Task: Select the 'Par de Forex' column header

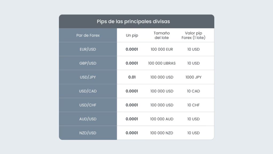Action: click(x=88, y=35)
